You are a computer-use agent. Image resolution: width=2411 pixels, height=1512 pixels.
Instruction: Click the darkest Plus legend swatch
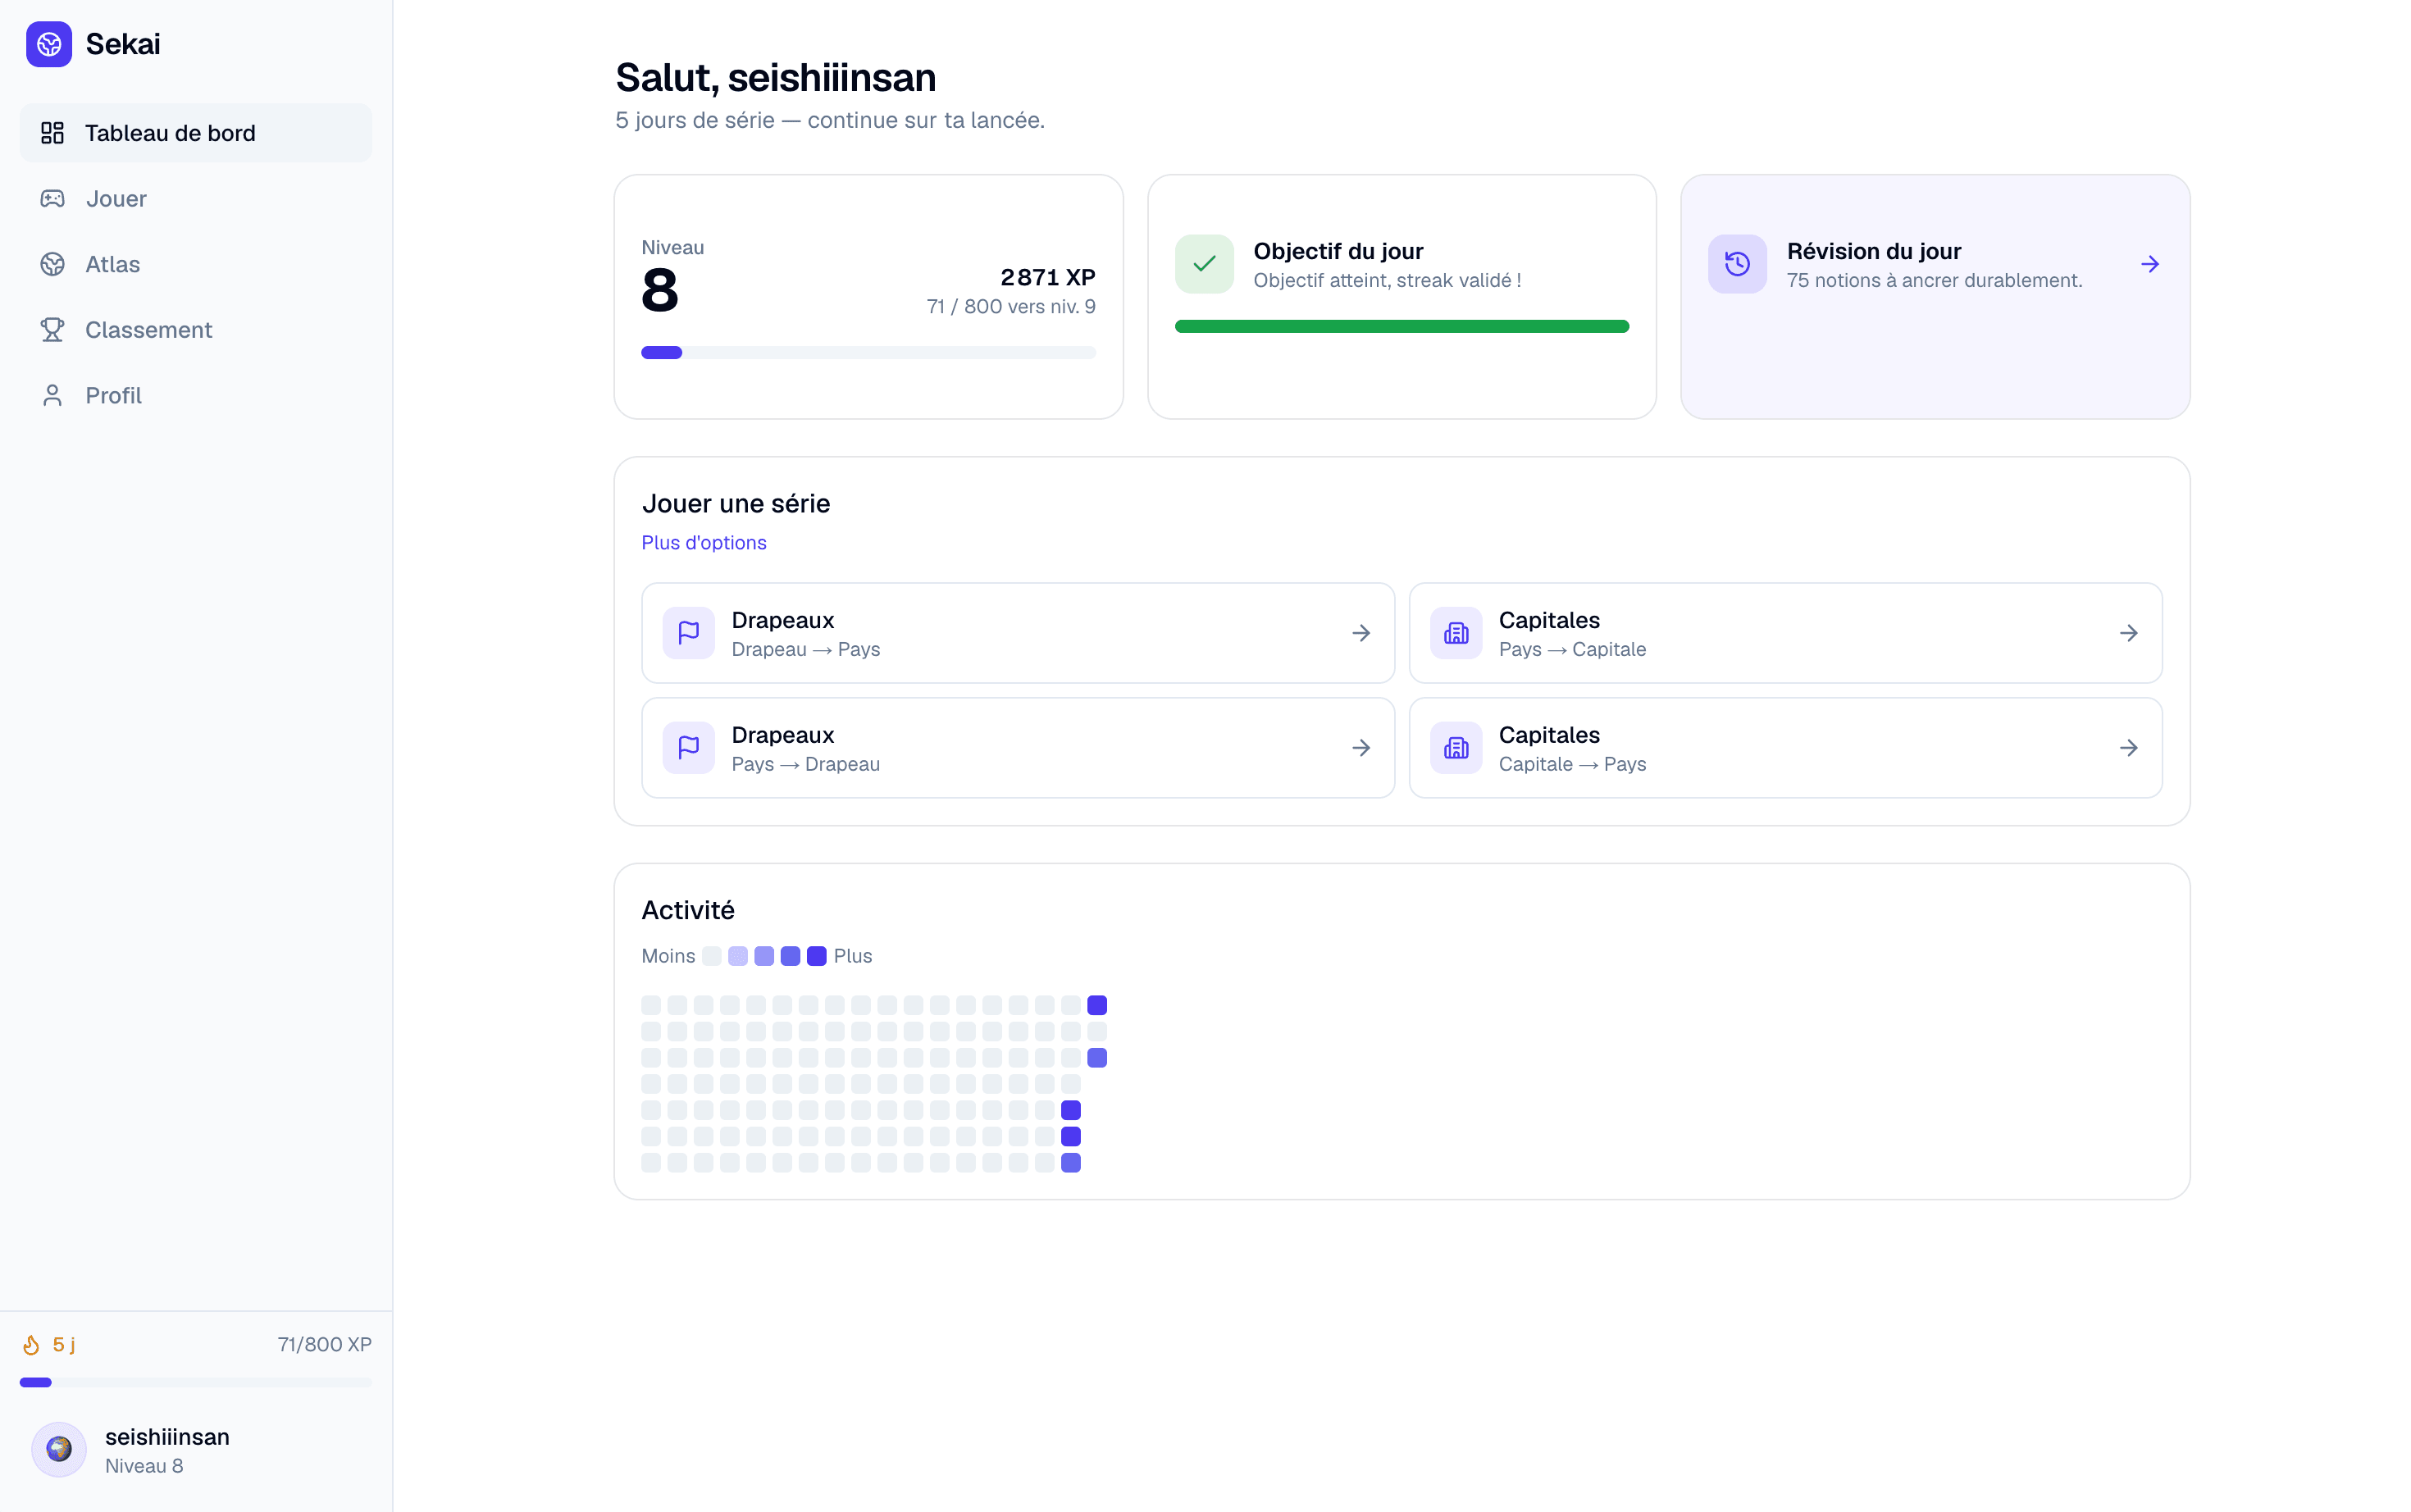tap(817, 956)
